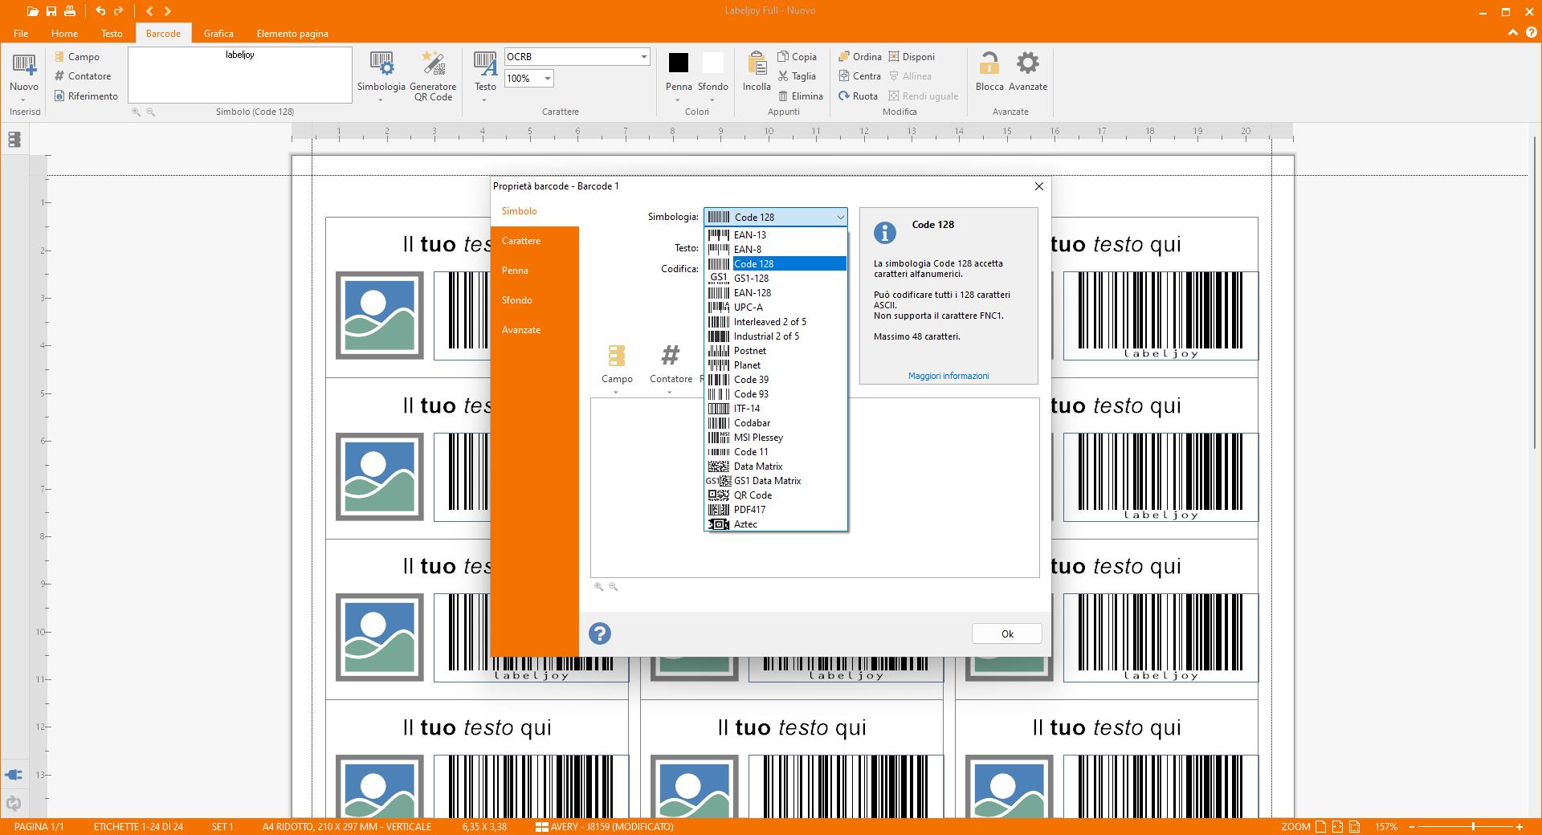Delete element with Elimina
Image resolution: width=1542 pixels, height=835 pixels.
click(x=800, y=96)
